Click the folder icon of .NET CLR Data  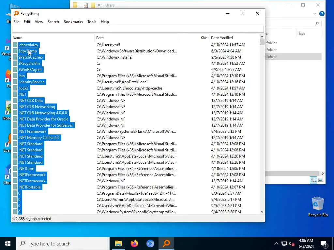click(15, 100)
